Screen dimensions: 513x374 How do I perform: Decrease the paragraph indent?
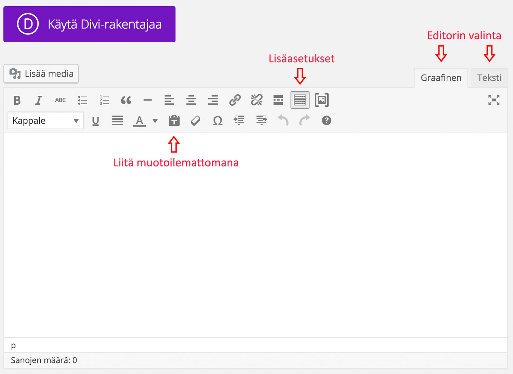coord(239,120)
